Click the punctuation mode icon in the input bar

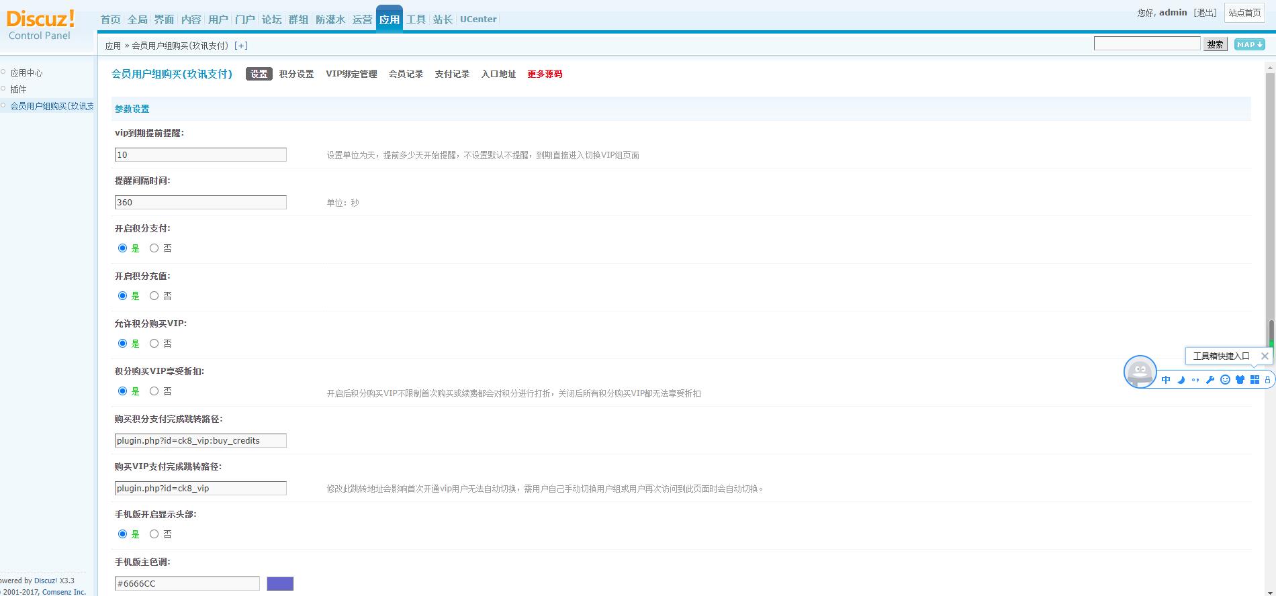(x=1195, y=380)
